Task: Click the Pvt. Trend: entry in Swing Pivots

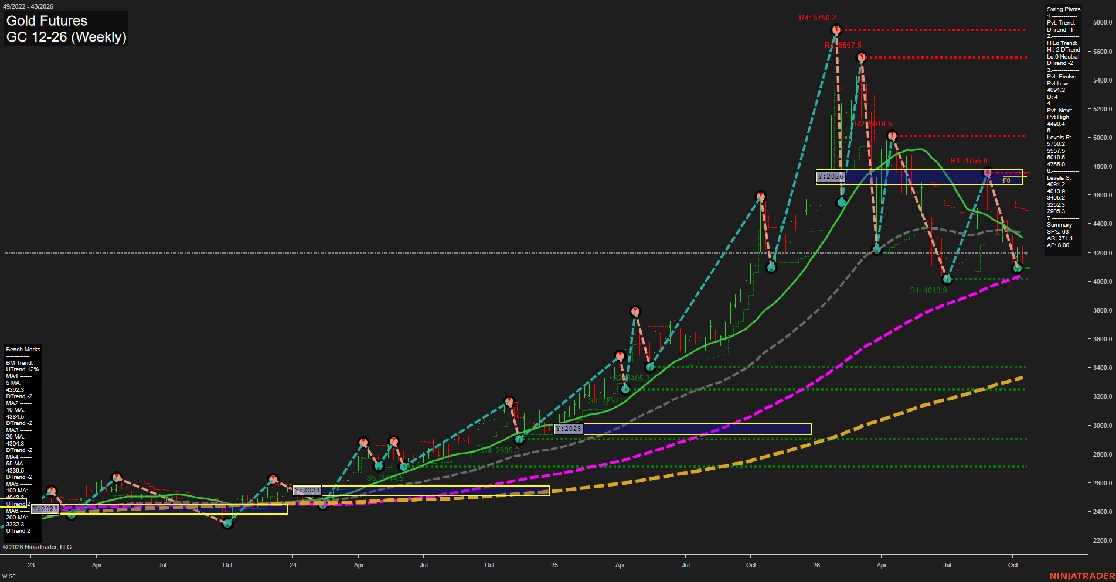Action: tap(1061, 23)
